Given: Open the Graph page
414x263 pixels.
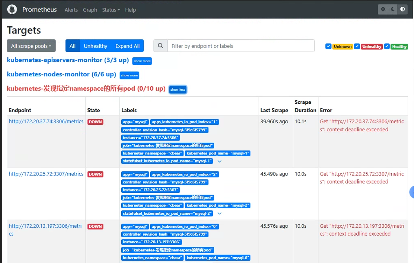Looking at the screenshot, I should pyautogui.click(x=90, y=10).
